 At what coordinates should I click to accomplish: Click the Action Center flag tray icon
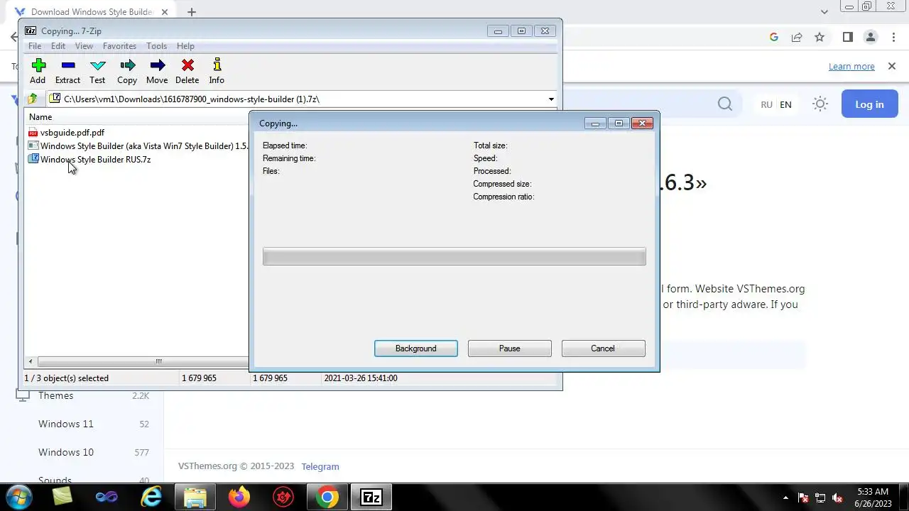tap(804, 498)
